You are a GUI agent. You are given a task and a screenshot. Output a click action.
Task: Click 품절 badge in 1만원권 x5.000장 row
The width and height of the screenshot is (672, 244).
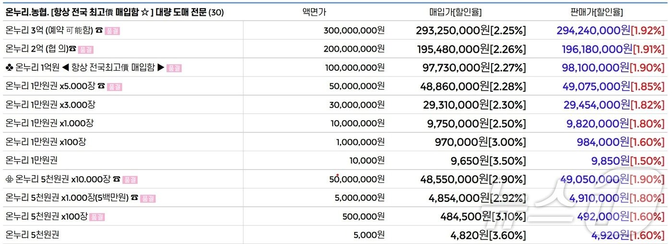[115, 87]
